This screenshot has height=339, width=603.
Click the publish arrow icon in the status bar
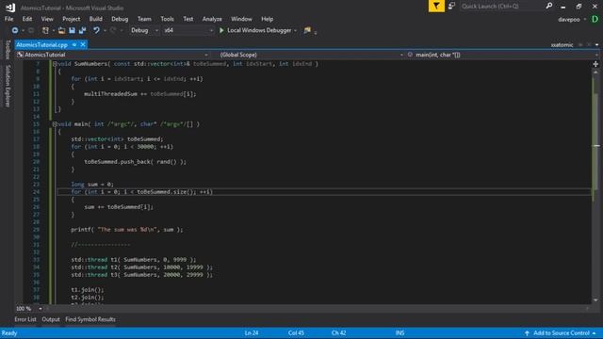(527, 332)
